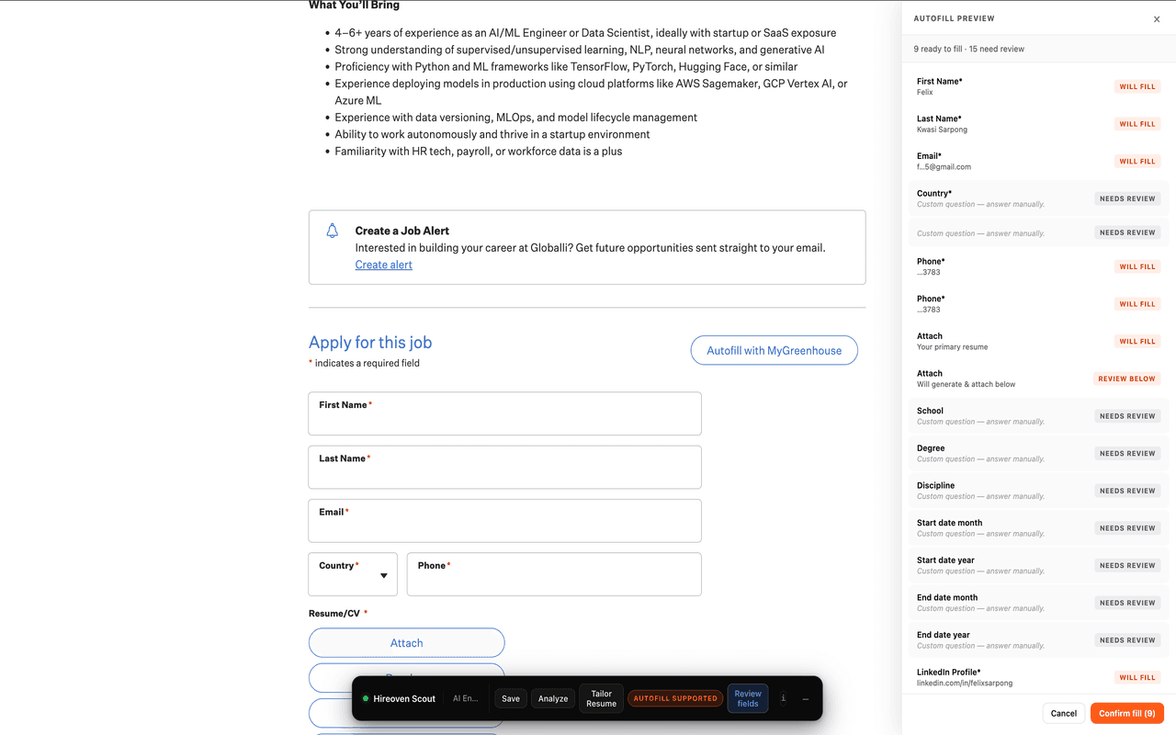
Task: Click Needs Review badge for Degree
Action: 1127,454
